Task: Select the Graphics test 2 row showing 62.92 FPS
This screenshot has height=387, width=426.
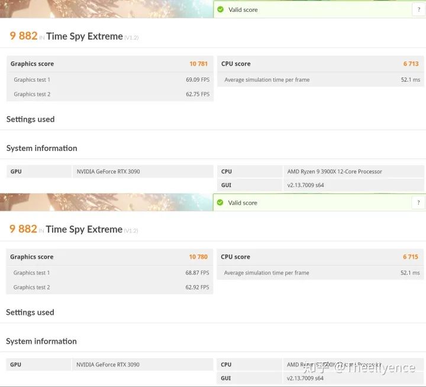Action: (x=110, y=287)
